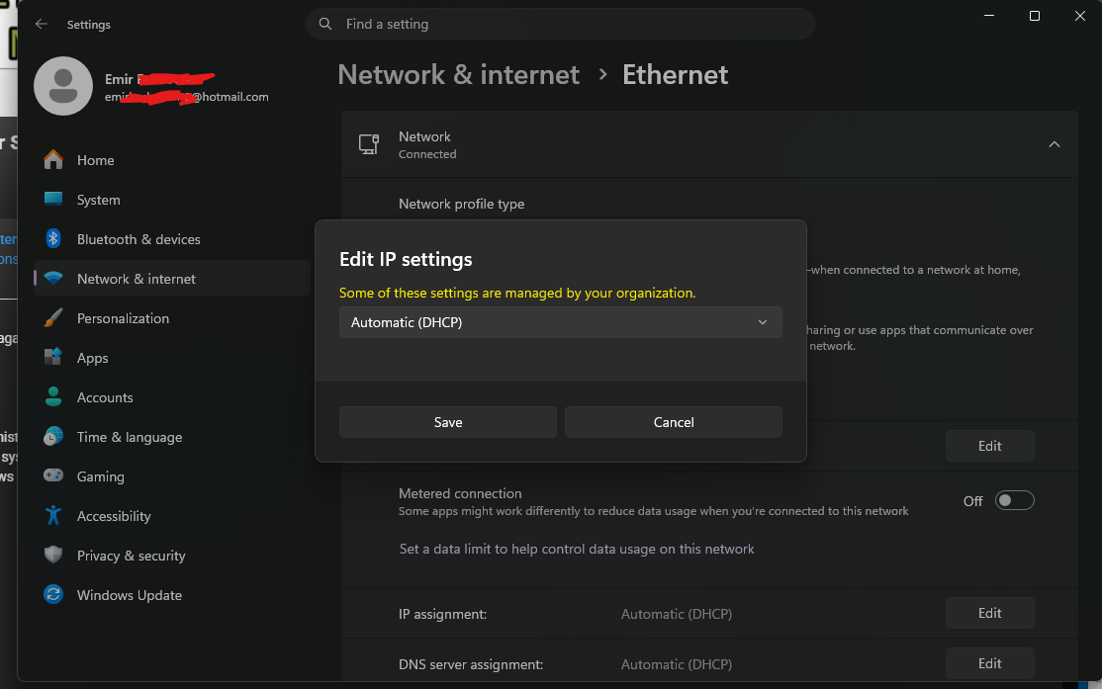Click the back arrow in Settings header
This screenshot has width=1102, height=689.
(x=42, y=24)
